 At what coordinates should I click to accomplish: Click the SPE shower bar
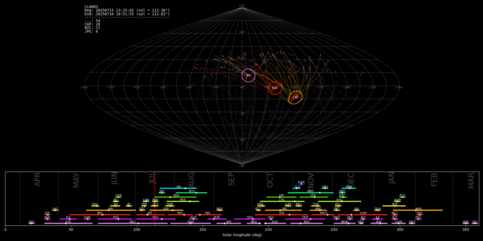(229, 223)
